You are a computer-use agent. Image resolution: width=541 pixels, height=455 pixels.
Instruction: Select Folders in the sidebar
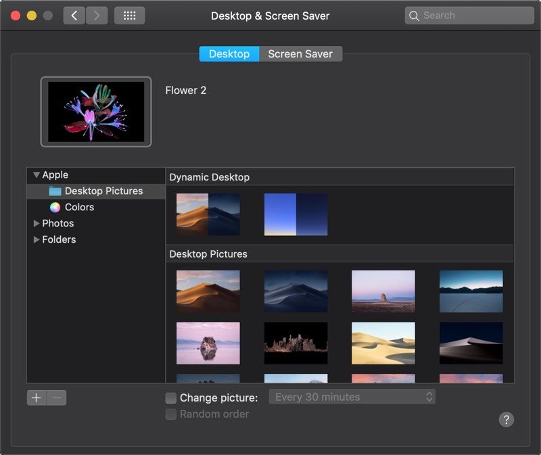(96, 239)
